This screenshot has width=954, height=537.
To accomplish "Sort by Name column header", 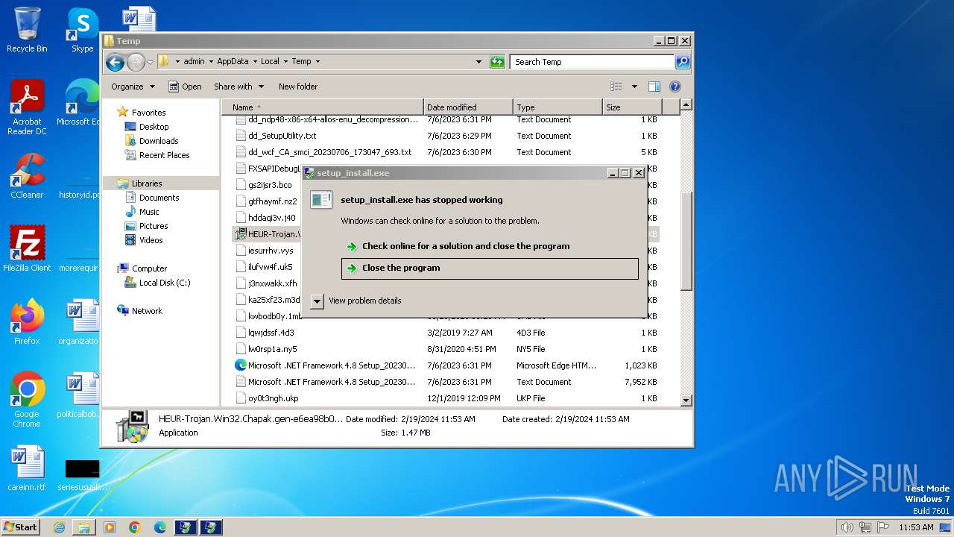I will (x=323, y=107).
